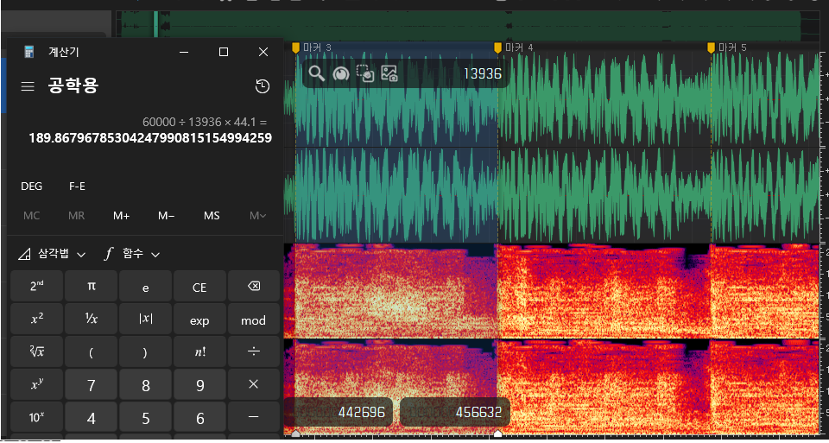Image resolution: width=829 pixels, height=443 pixels.
Task: Toggle the 2nd function key
Action: tap(37, 287)
